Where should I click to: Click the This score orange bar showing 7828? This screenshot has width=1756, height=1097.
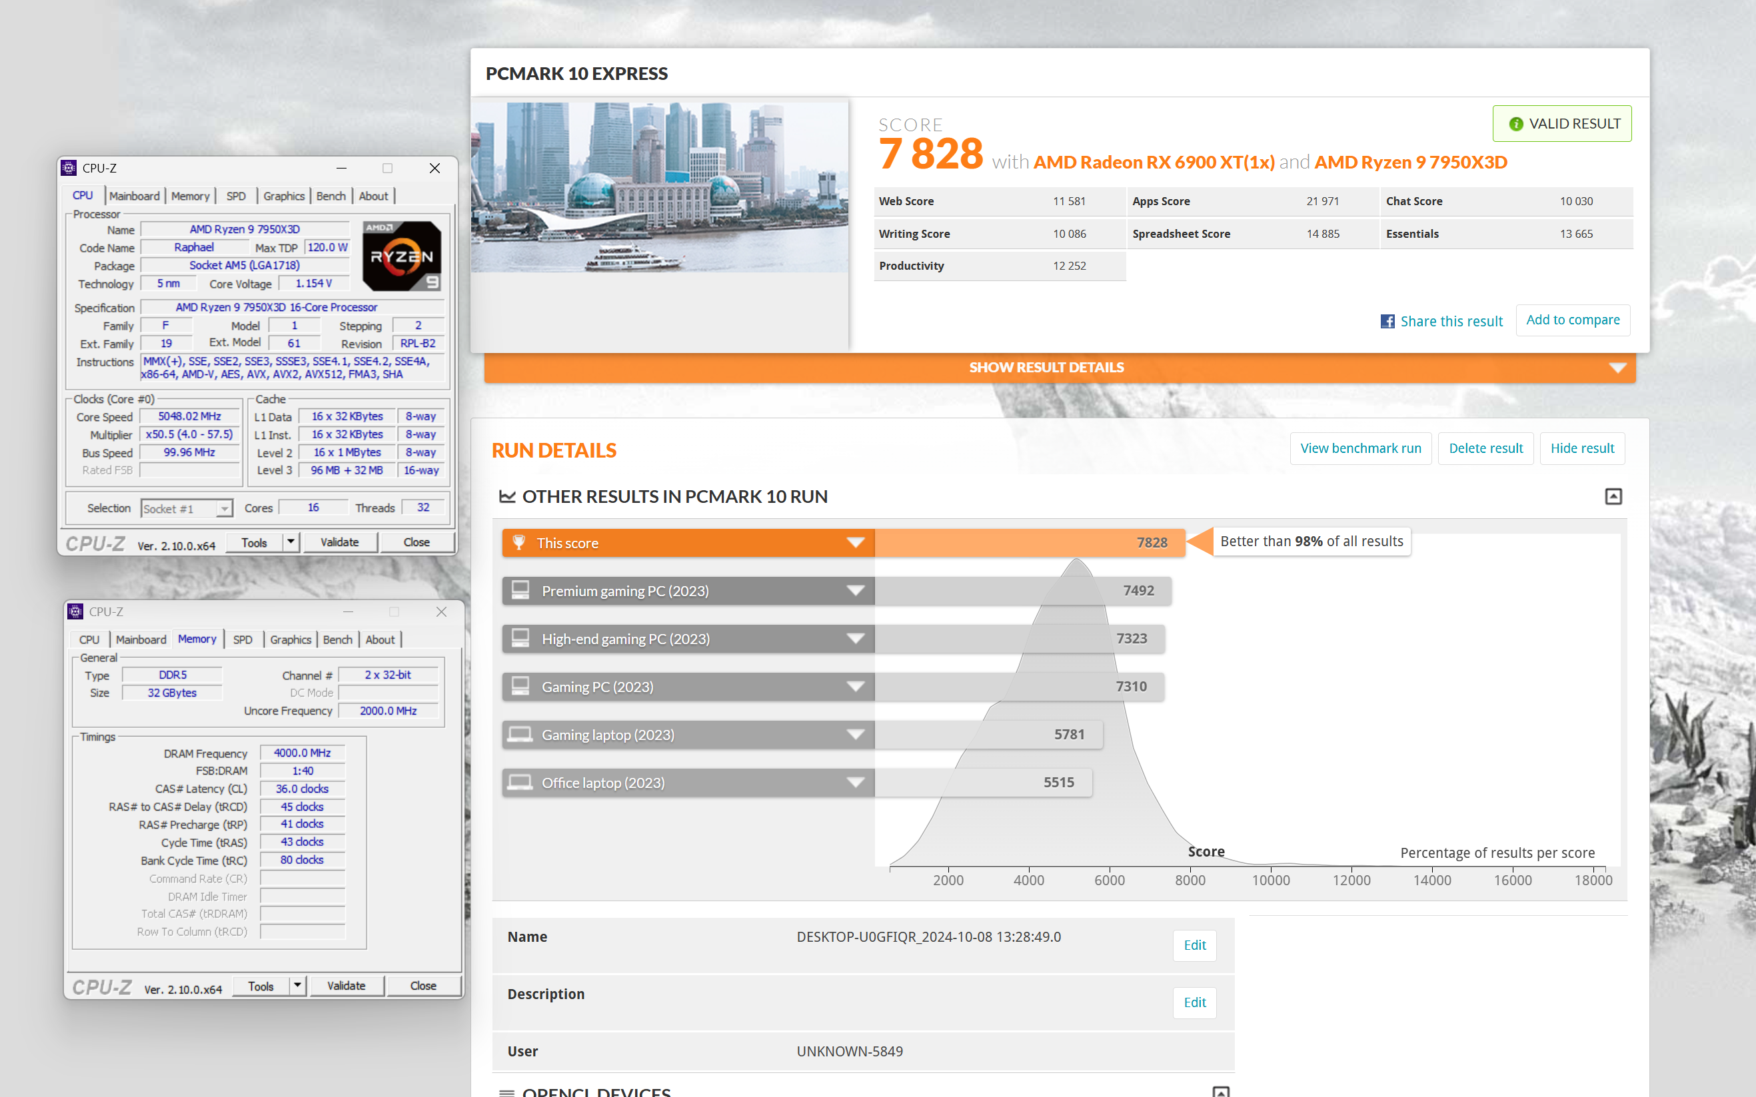[1030, 543]
